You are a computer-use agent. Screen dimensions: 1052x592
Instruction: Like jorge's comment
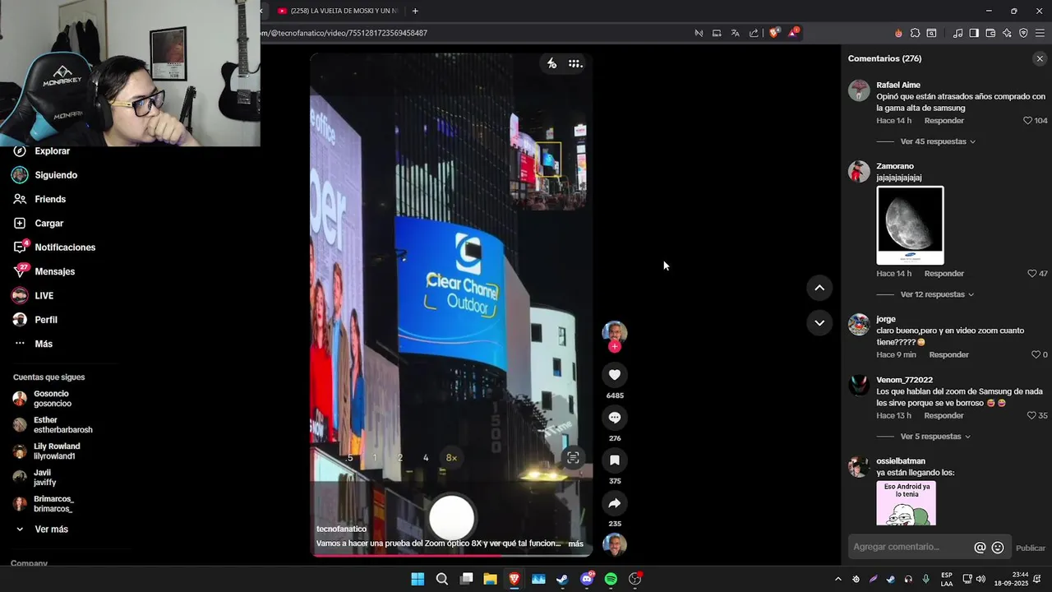(1036, 355)
